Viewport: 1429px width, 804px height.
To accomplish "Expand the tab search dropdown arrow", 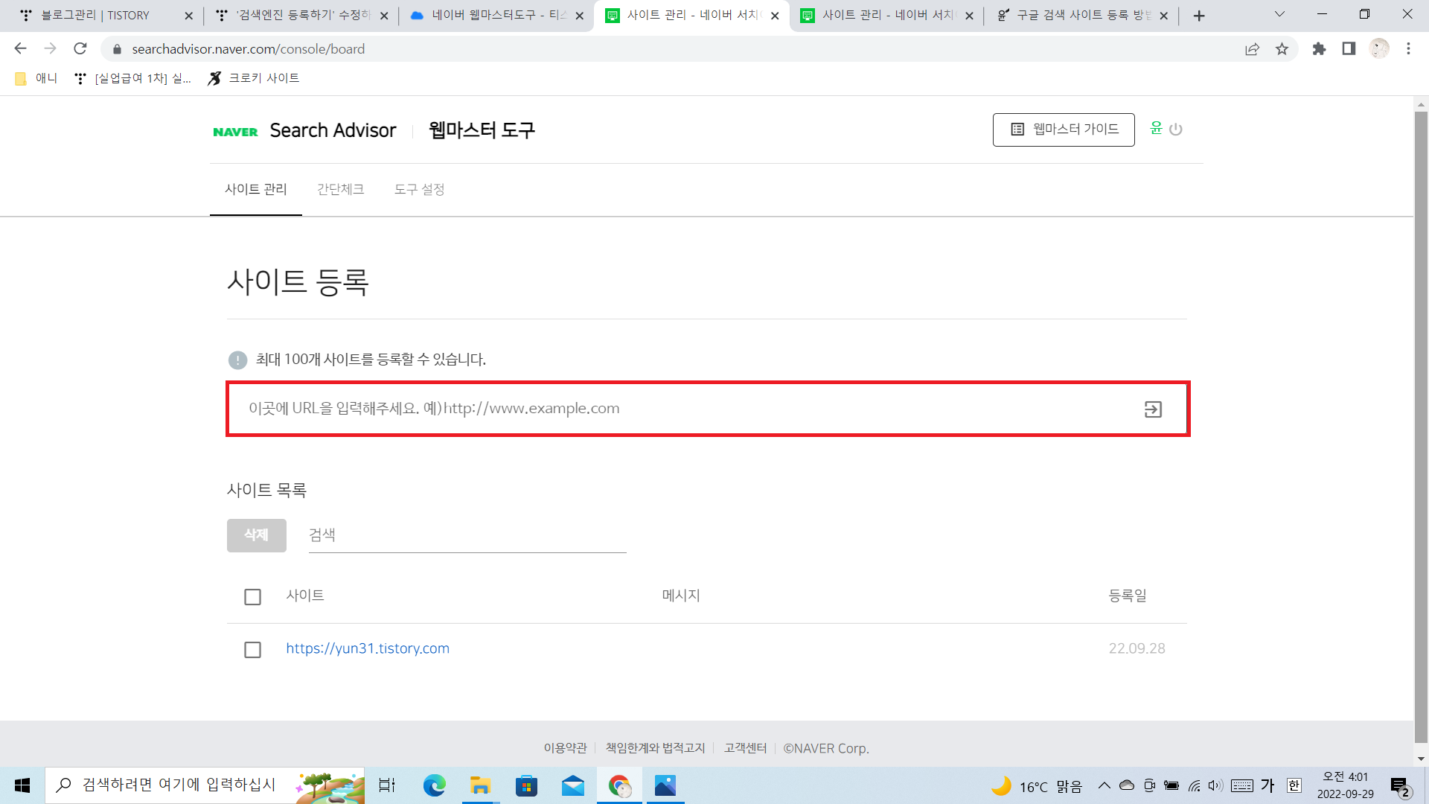I will (1279, 14).
